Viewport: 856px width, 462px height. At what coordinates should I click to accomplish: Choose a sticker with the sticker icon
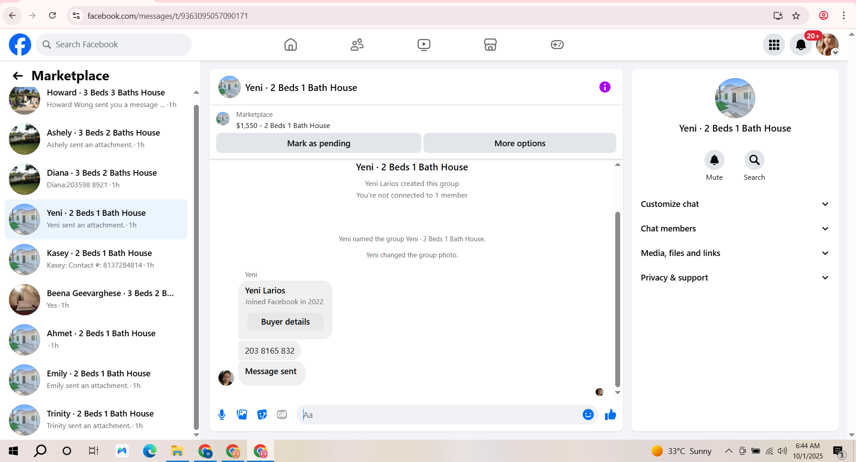point(262,415)
